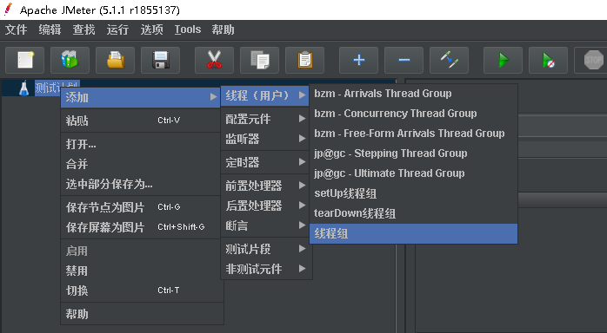Expand the 断言 submenu
Image resolution: width=607 pixels, height=333 pixels.
pyautogui.click(x=265, y=225)
